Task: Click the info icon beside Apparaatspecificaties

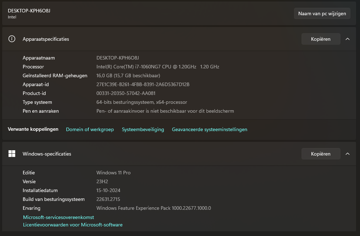Action: (12, 39)
